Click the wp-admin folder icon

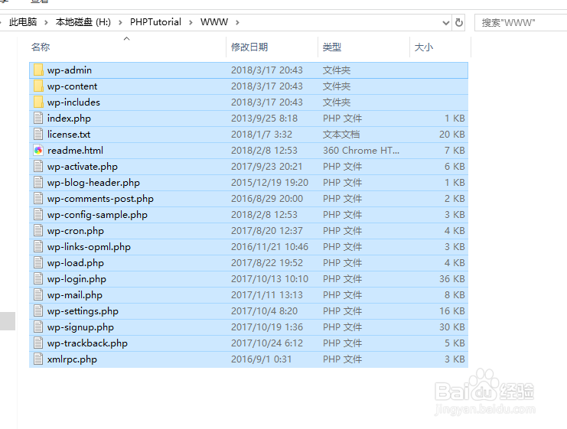[38, 70]
